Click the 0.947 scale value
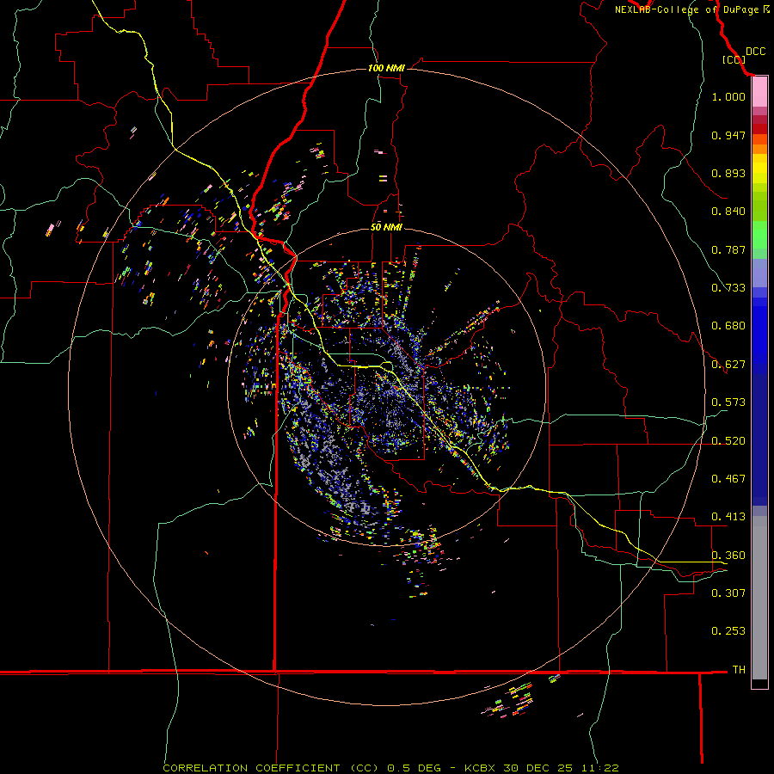This screenshot has width=774, height=774. (x=728, y=135)
